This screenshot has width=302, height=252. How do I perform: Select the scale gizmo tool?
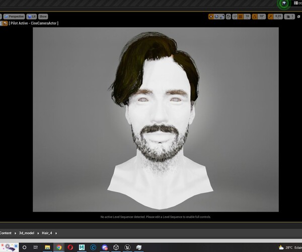click(x=222, y=17)
